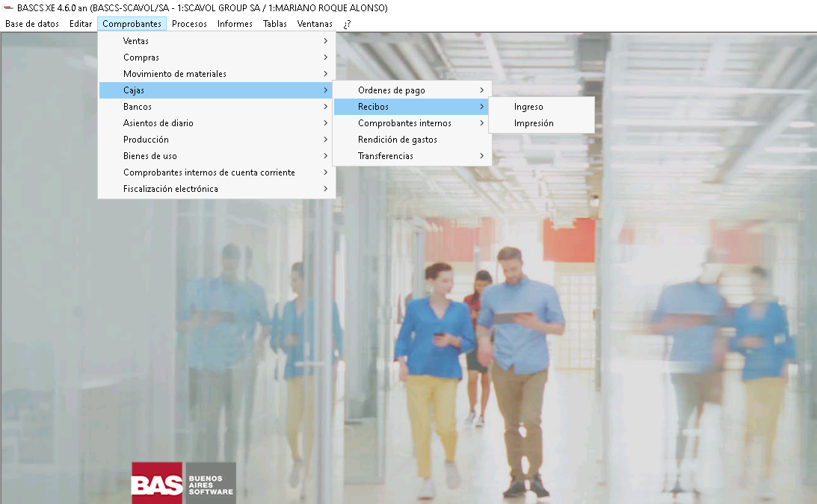
Task: Select Rendición de gastos
Action: pos(398,140)
